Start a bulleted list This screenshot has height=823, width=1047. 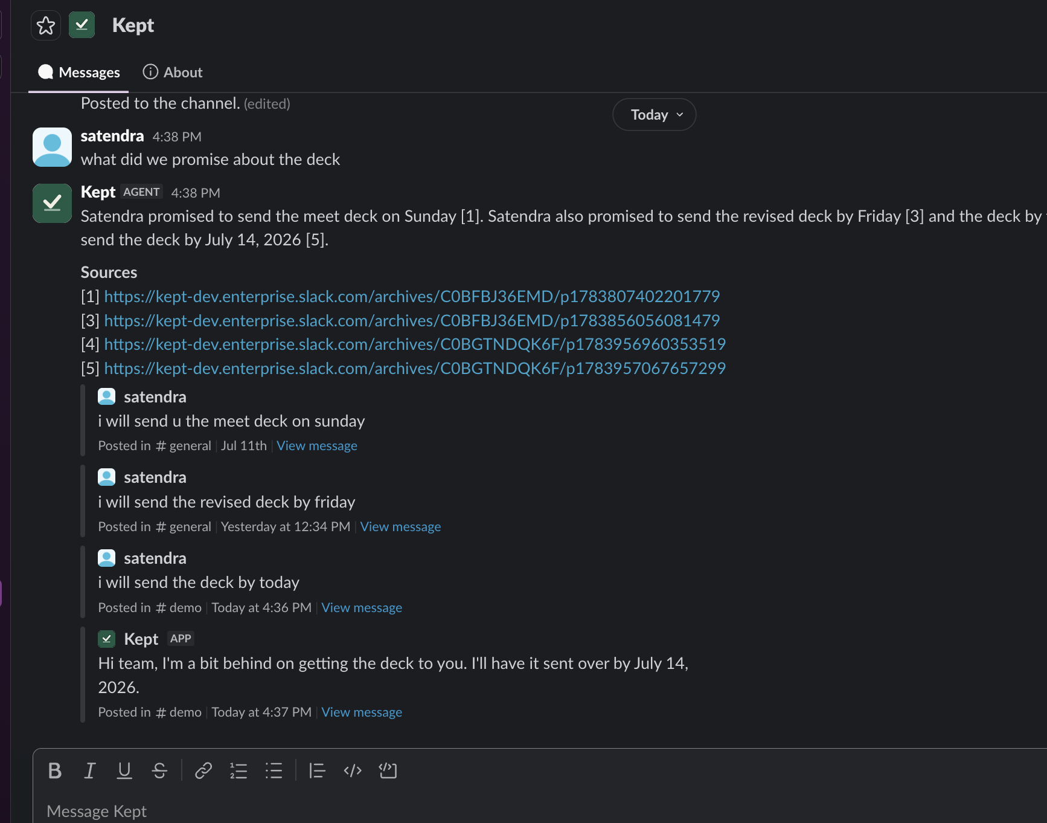tap(274, 770)
